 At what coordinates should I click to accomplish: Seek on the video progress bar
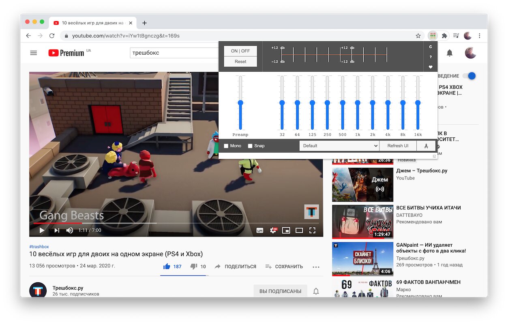coord(176,223)
